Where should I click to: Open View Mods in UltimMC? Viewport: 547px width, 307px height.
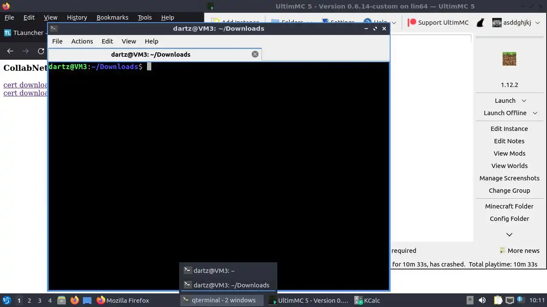click(x=509, y=153)
